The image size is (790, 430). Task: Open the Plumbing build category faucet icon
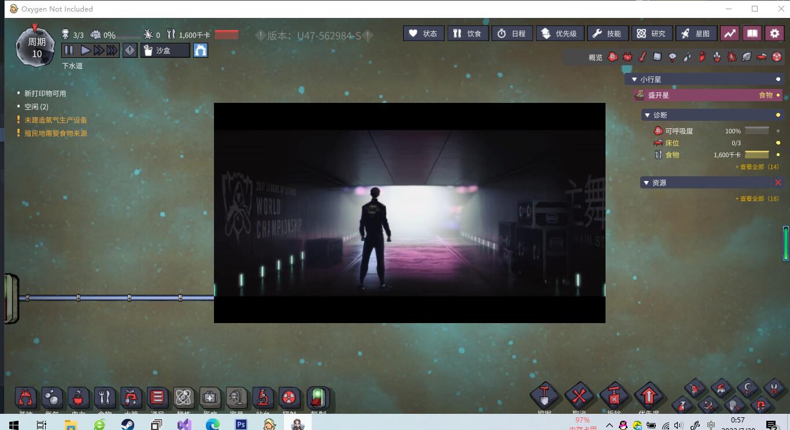[131, 398]
